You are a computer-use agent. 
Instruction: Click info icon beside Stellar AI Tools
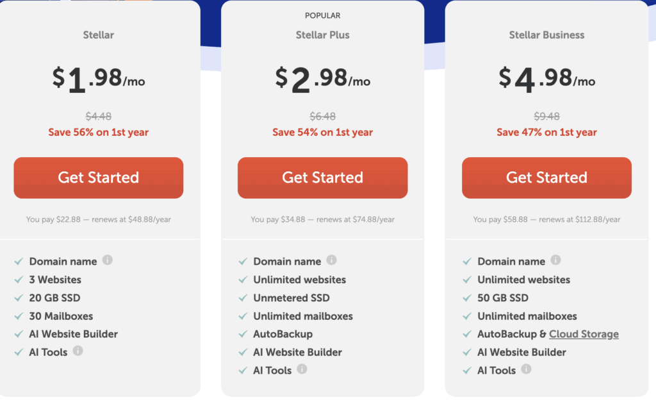coord(78,351)
